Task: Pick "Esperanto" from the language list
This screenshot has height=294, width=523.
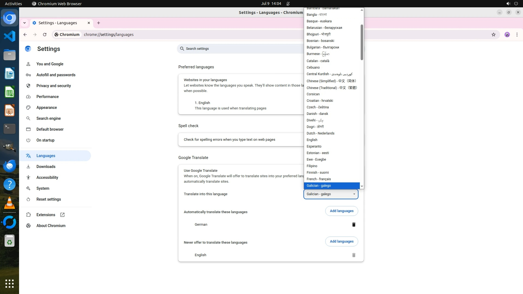Action: (314, 146)
